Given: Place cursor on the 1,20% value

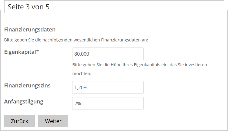Looking at the screenshot, I should [x=81, y=87].
